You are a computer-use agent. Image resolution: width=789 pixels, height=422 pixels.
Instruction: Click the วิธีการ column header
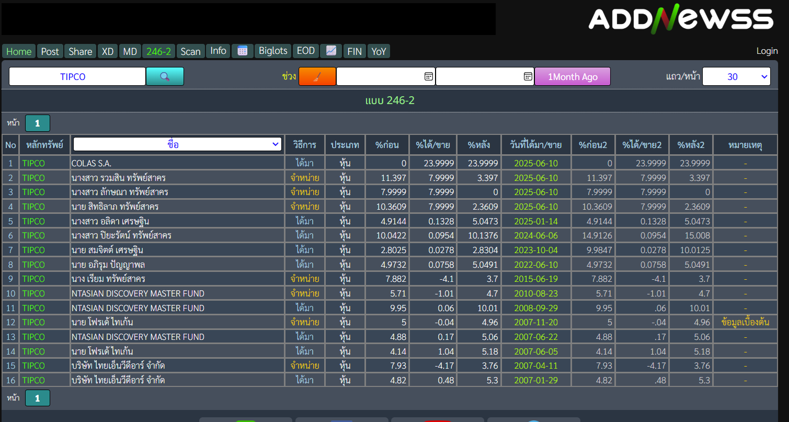(305, 145)
